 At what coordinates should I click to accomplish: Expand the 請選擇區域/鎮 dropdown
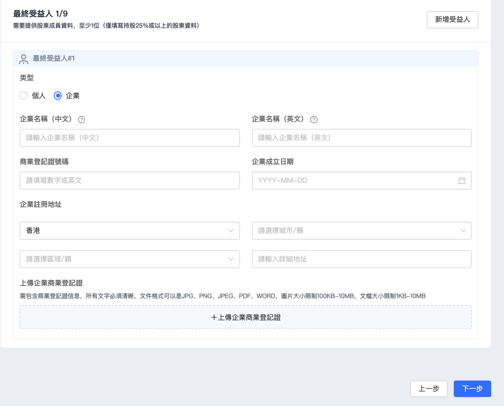point(130,259)
